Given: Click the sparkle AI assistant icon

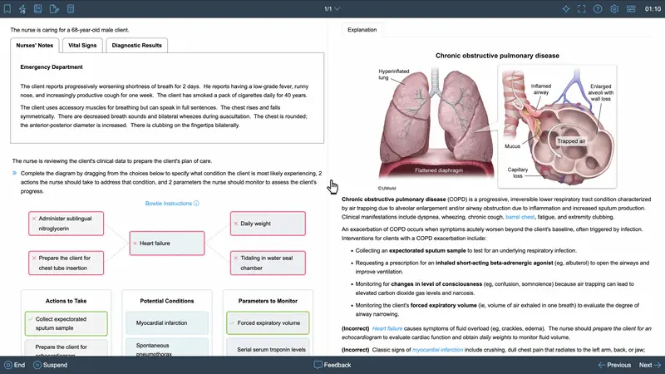Looking at the screenshot, I should tap(566, 9).
